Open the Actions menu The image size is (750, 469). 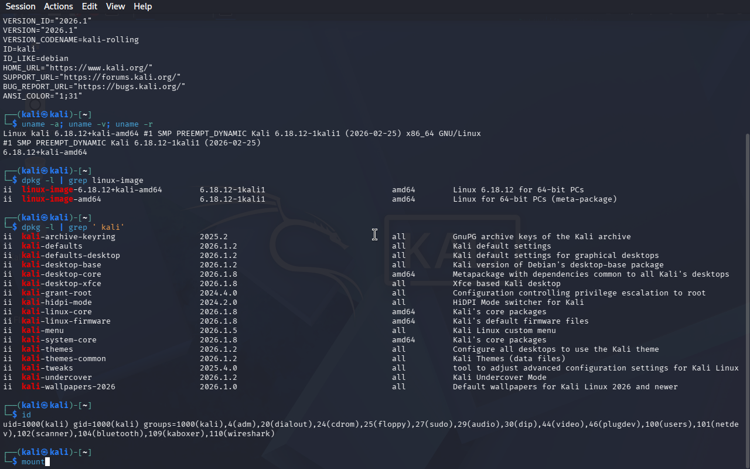point(59,6)
